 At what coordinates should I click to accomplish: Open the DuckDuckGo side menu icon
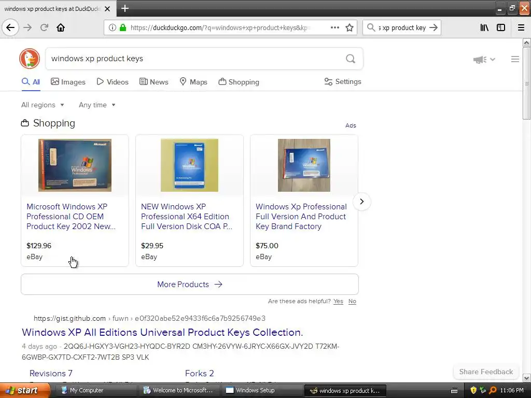(x=515, y=59)
